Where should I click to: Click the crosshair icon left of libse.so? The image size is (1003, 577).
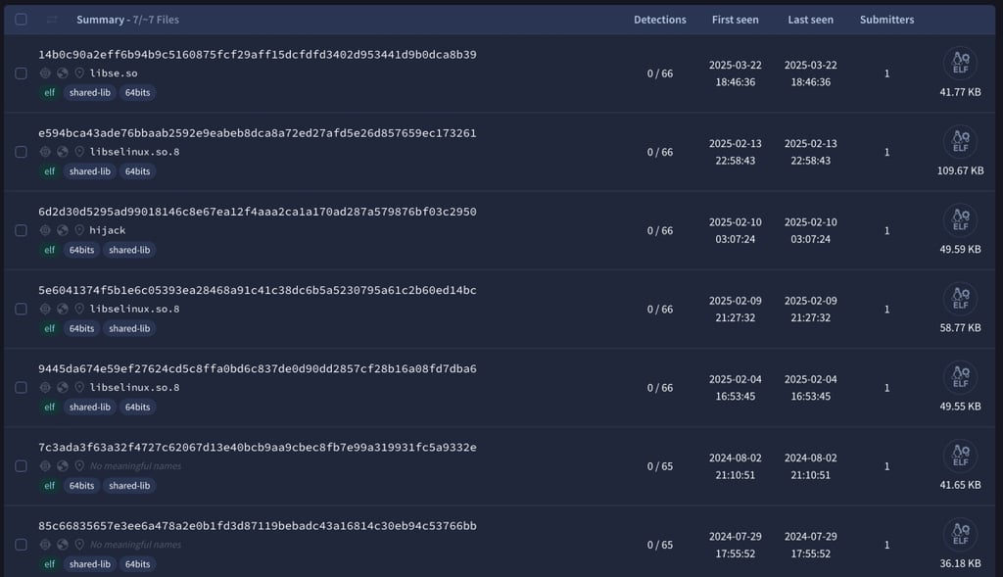pos(45,72)
